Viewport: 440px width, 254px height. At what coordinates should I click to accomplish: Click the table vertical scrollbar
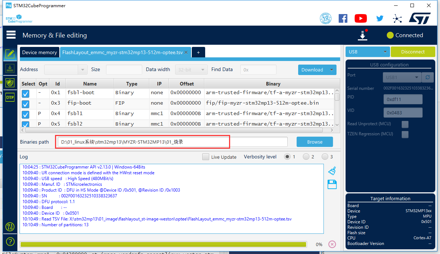click(337, 97)
